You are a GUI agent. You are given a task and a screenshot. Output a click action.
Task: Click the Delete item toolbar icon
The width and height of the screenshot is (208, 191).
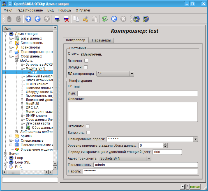coord(66,19)
